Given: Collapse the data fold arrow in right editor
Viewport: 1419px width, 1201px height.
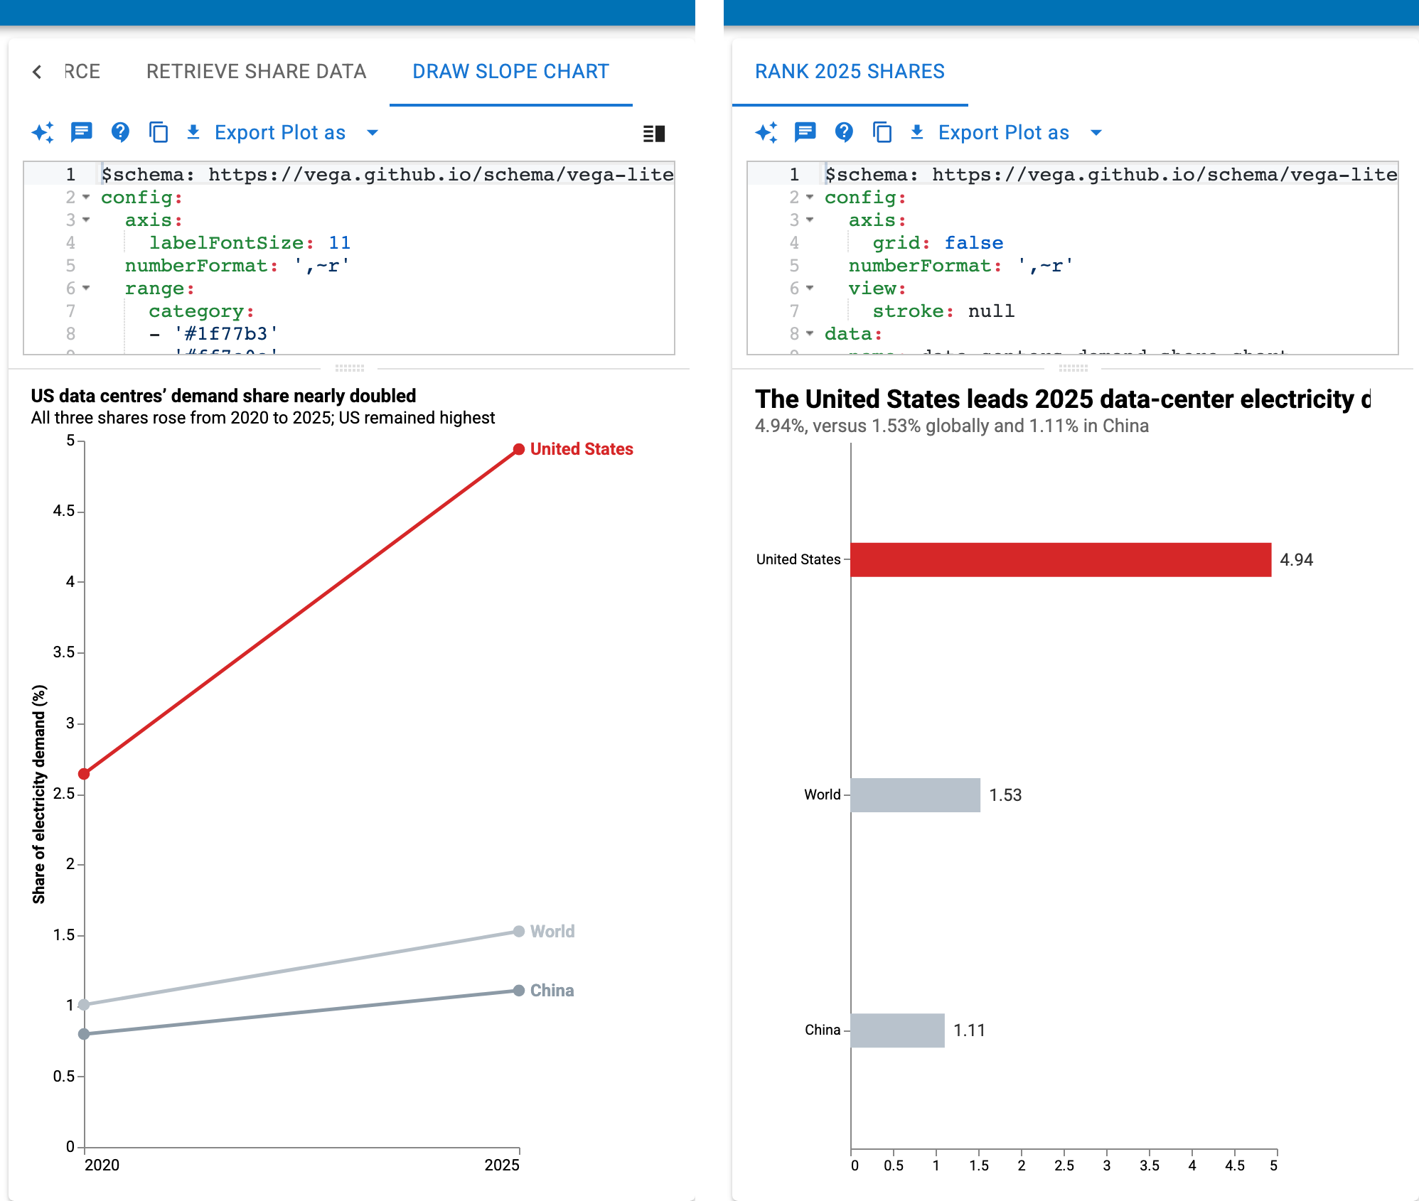Looking at the screenshot, I should (810, 333).
